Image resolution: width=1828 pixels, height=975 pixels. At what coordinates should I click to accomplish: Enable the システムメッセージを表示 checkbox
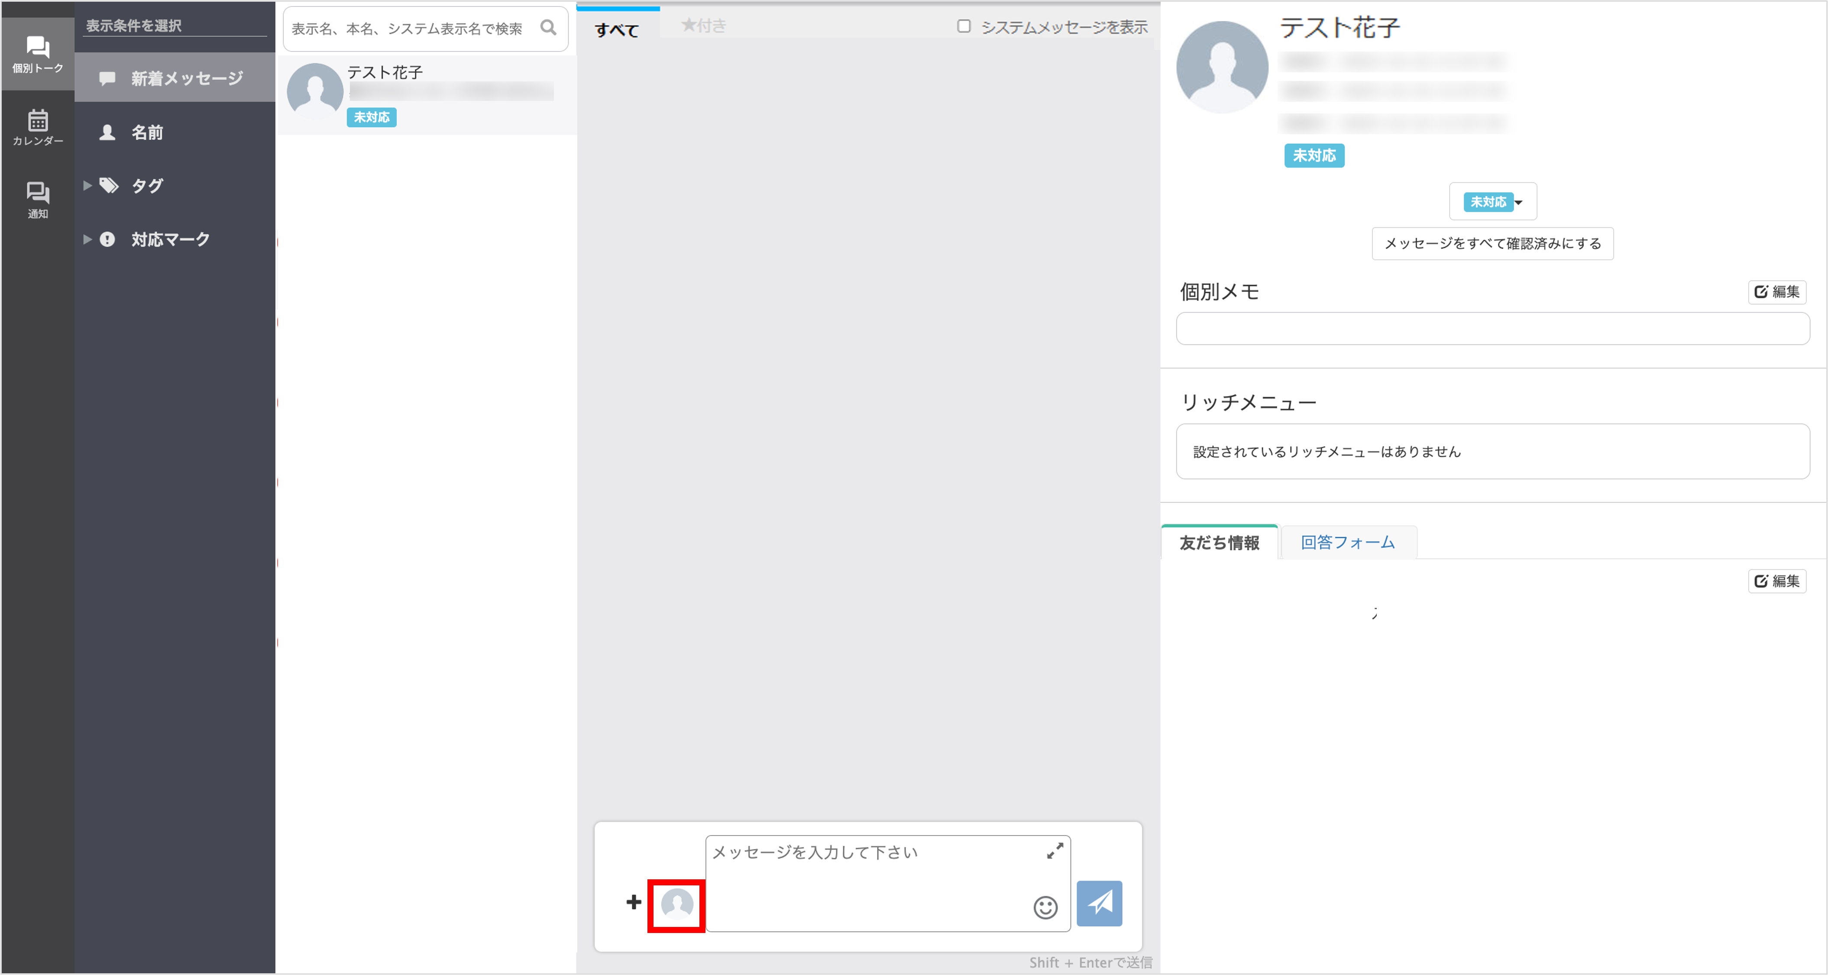tap(963, 26)
